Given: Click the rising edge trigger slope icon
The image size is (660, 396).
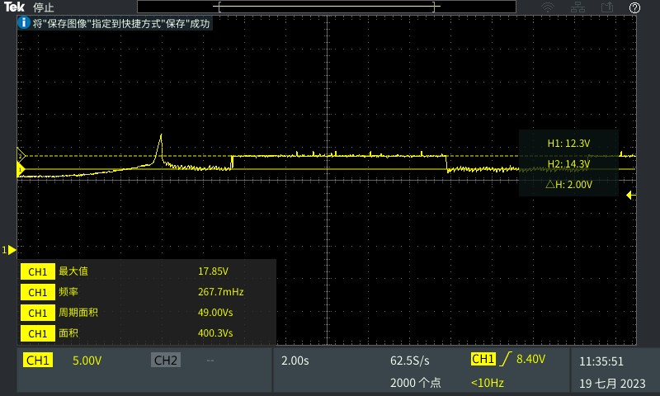Looking at the screenshot, I should point(503,360).
